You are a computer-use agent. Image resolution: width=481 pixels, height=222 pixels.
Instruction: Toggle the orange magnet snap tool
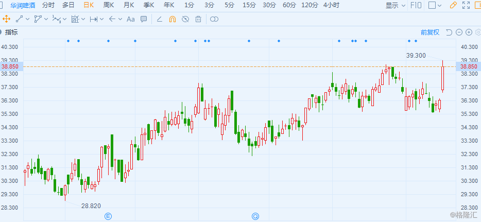pos(173,20)
